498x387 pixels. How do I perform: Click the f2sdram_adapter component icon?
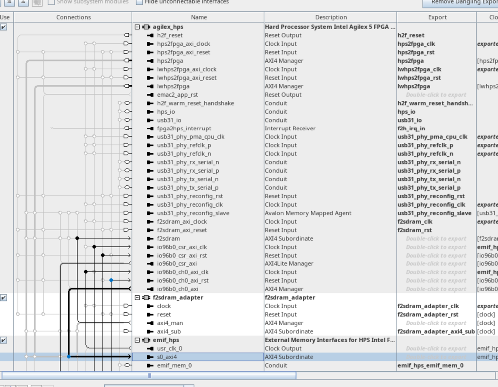(x=146, y=297)
